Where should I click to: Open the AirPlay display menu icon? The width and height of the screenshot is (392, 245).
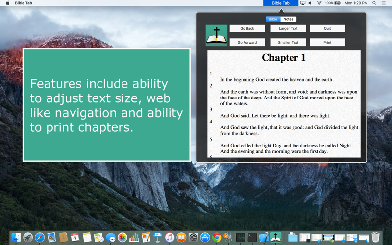[302, 3]
